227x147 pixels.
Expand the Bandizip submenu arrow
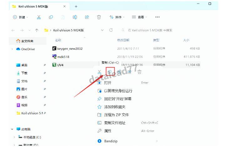(x=157, y=141)
